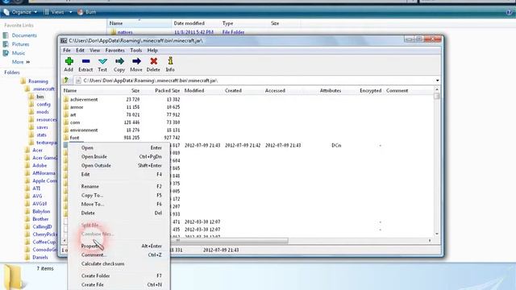
Task: Click the red Delete toolbar icon
Action: (153, 64)
